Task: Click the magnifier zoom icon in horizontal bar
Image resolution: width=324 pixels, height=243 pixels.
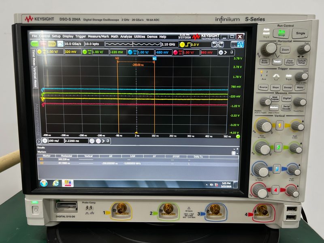Action: (x=92, y=141)
